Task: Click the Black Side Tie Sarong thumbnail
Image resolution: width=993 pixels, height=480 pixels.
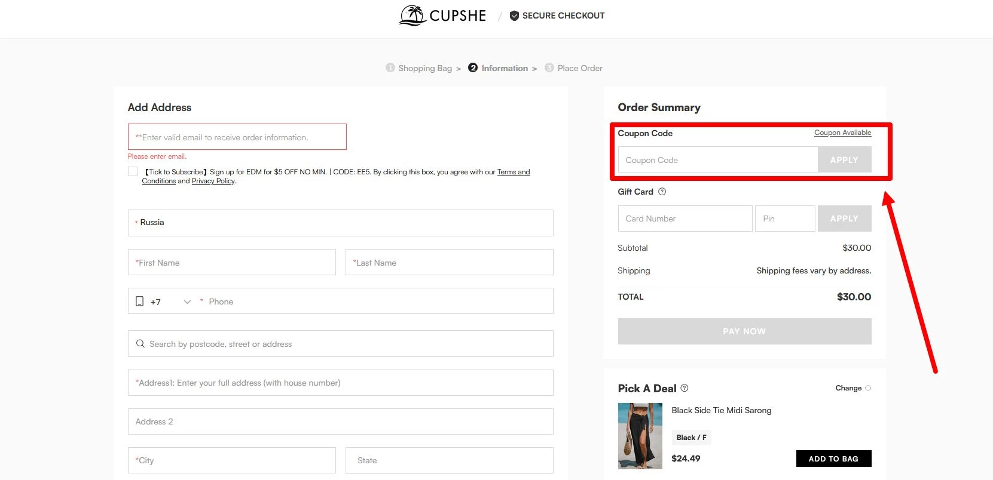Action: 640,436
